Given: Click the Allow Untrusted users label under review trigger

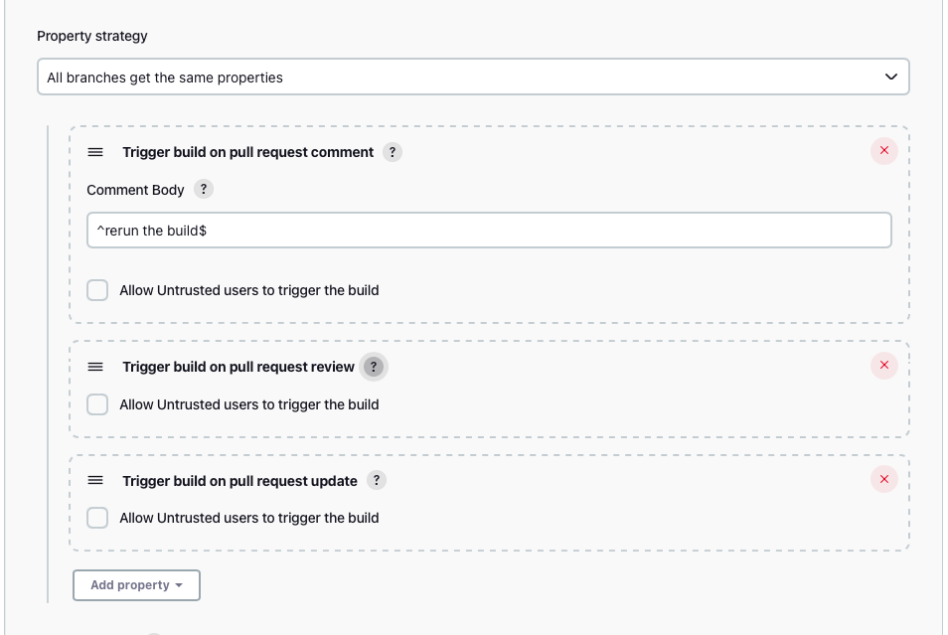Looking at the screenshot, I should click(249, 404).
